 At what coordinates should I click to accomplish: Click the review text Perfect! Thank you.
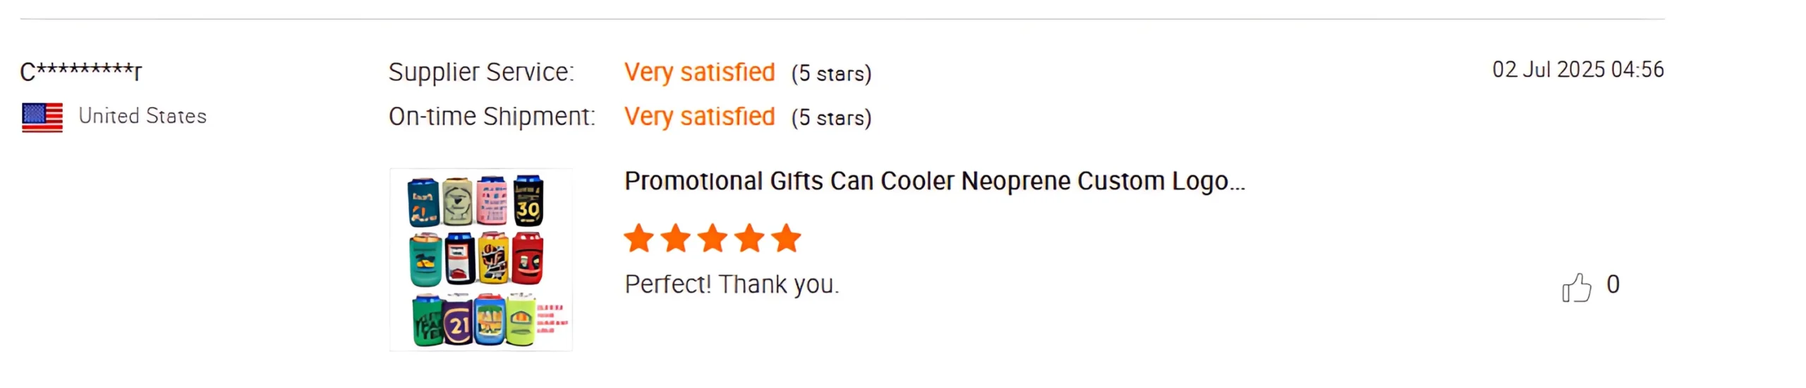732,284
